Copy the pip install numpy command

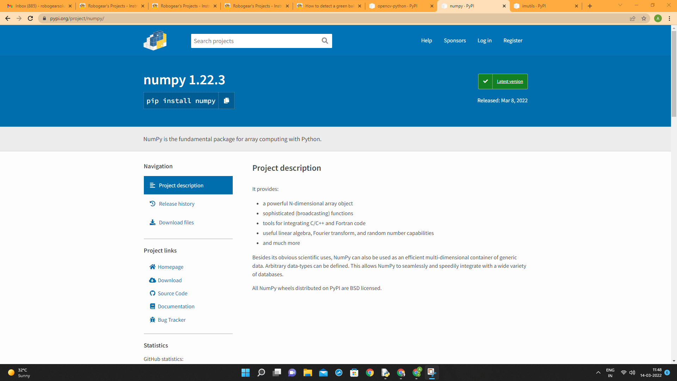click(226, 101)
